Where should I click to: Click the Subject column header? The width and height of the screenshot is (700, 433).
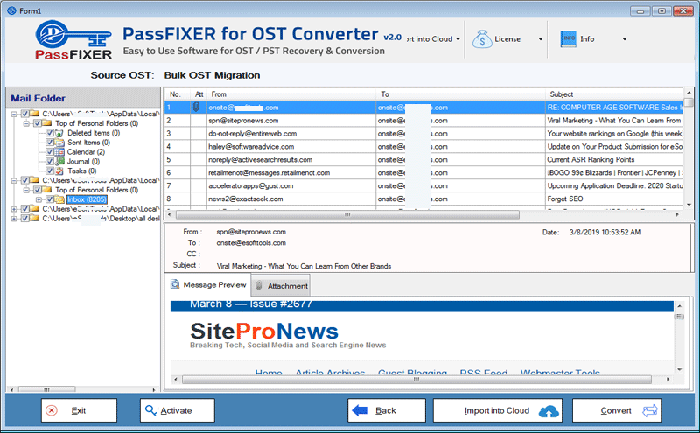pos(614,94)
